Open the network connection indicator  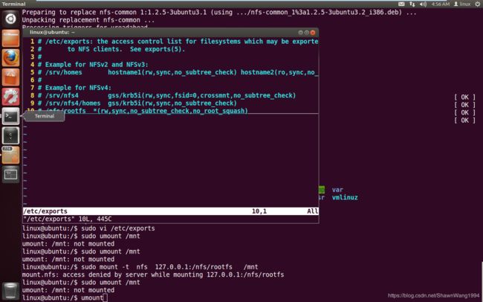click(x=412, y=4)
